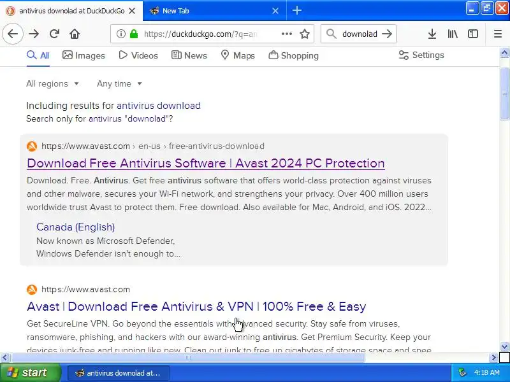Open the Maps results tab
Viewport: 510px width, 382px height.
[x=237, y=55]
